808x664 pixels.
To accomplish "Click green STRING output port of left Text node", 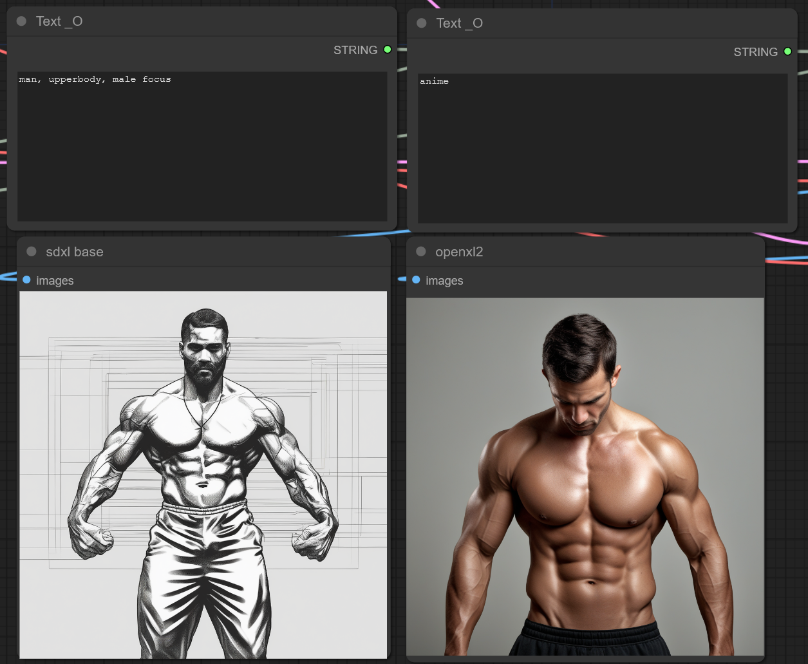I will [388, 50].
